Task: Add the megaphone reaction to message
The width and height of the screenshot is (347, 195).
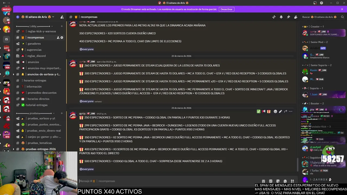Action: (264, 111)
